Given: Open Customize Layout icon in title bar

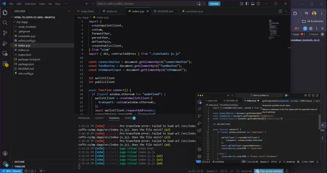Looking at the screenshot, I should pyautogui.click(x=241, y=4).
